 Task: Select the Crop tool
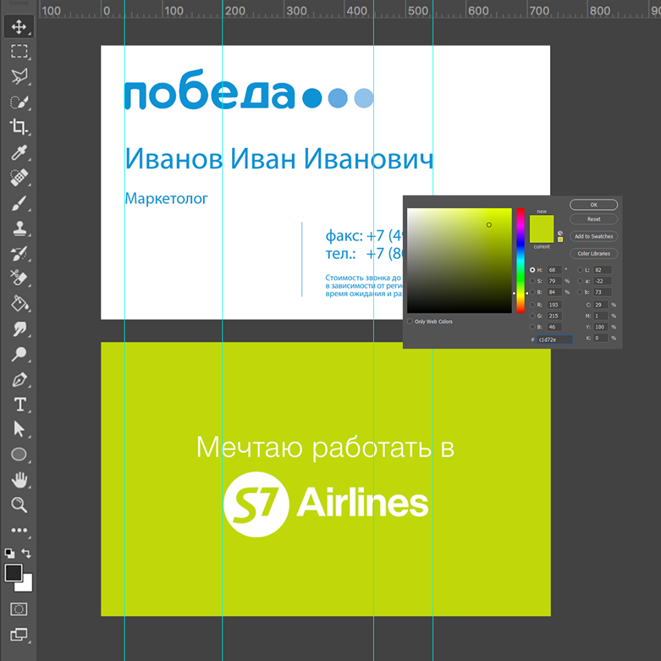coord(19,127)
